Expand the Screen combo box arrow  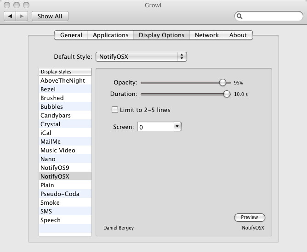[177, 127]
